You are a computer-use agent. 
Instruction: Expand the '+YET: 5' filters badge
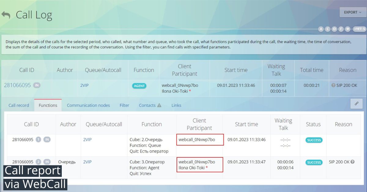pos(359,29)
